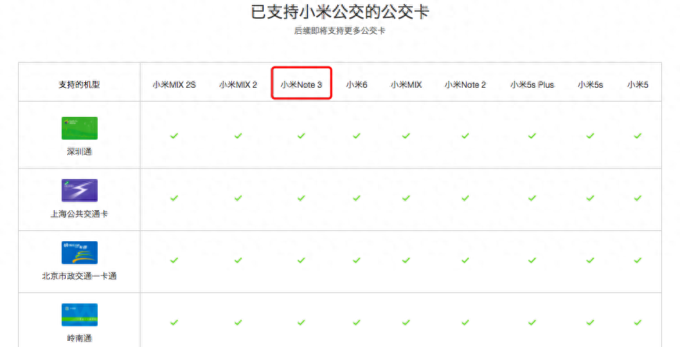Click 上海公共交通卡 checkmark under 小米MIX

coord(406,198)
